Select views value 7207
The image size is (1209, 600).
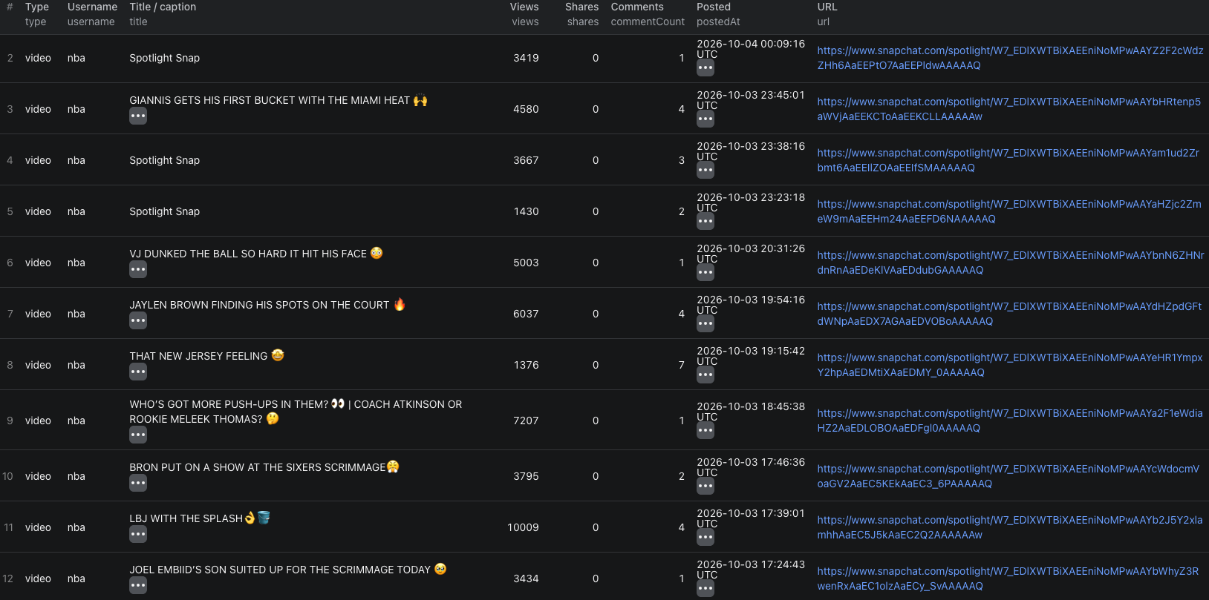click(526, 421)
